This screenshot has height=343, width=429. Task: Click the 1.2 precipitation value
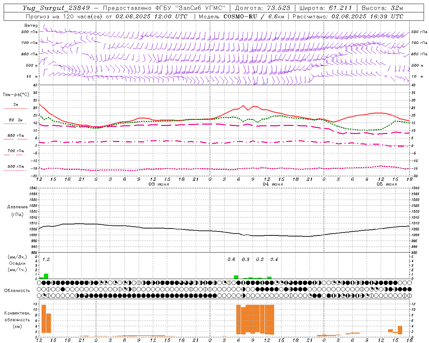[x=46, y=259]
